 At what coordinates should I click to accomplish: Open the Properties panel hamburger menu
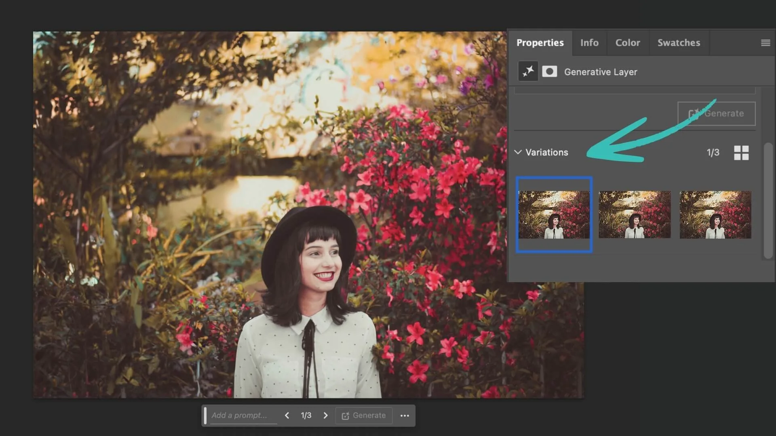(765, 43)
